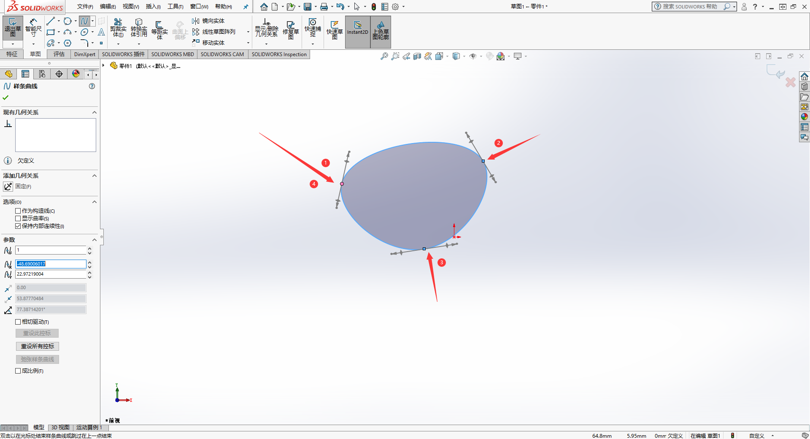Open SOLIDWORKS Resources home in task pane
Viewport: 810px width, 439px height.
[x=805, y=76]
